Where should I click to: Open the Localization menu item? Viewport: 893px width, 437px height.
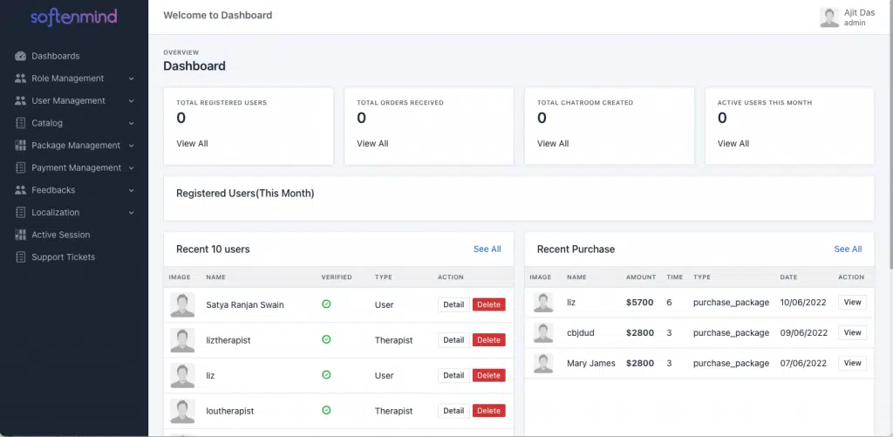(x=74, y=213)
